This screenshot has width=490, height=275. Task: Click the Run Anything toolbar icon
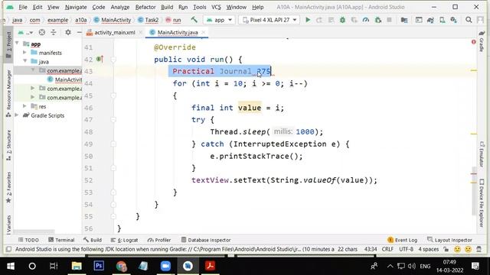tap(419, 20)
